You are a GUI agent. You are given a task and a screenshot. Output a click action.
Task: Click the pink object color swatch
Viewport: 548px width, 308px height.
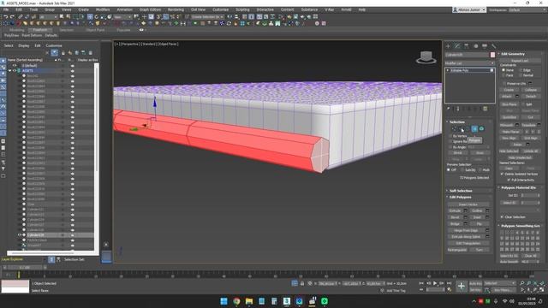[492, 55]
